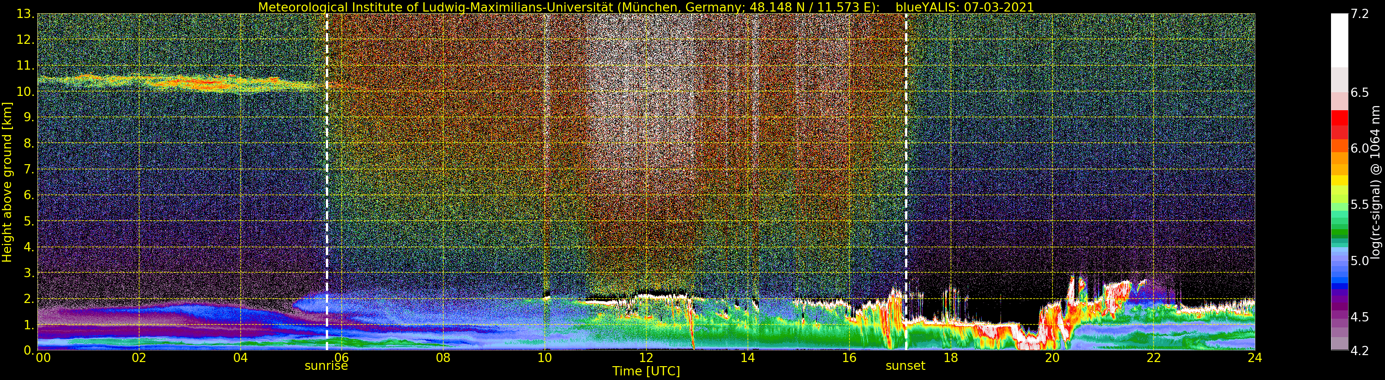Click the dashed sunrise line in the plot
Viewport: 1385px width, 380px height.
pos(326,182)
